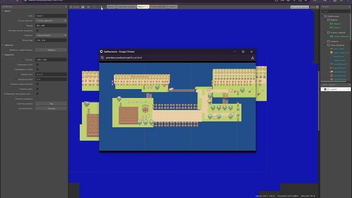Close the Properties panel with its X

tap(66, 7)
